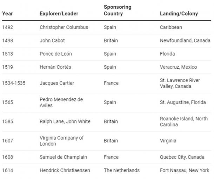Image resolution: width=214 pixels, height=179 pixels.
Task: Click the Landing/Colony column header
Action: [x=179, y=14]
